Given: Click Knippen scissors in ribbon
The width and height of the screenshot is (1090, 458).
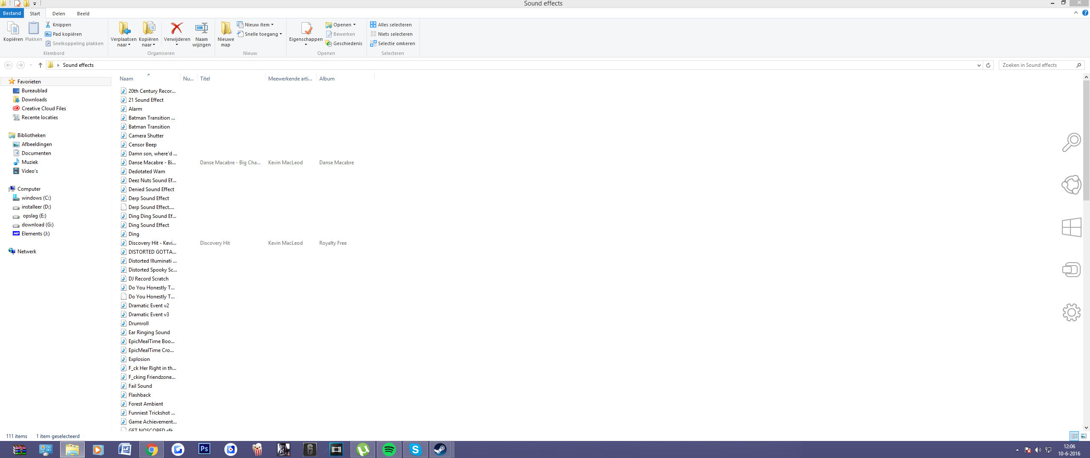Looking at the screenshot, I should pos(58,25).
